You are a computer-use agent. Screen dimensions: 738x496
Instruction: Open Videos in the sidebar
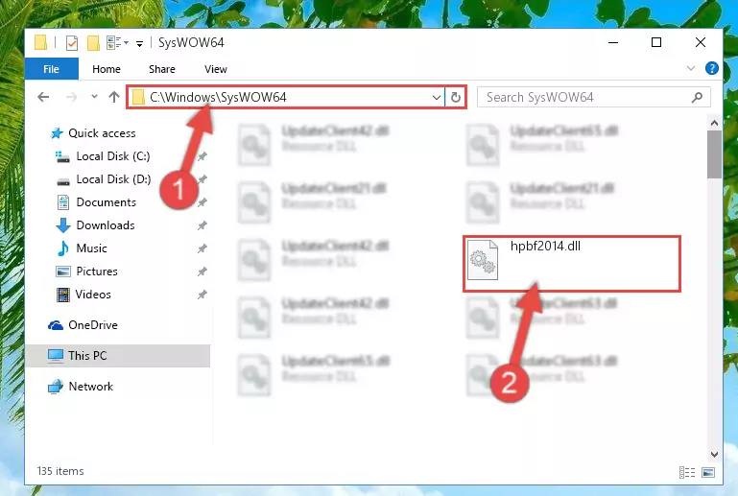tap(83, 295)
